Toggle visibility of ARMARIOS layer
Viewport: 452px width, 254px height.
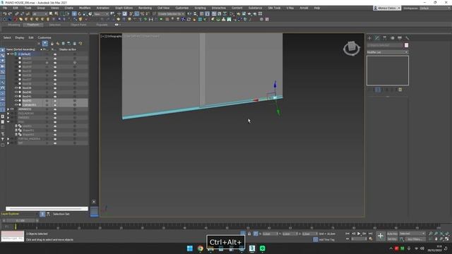tap(12, 109)
